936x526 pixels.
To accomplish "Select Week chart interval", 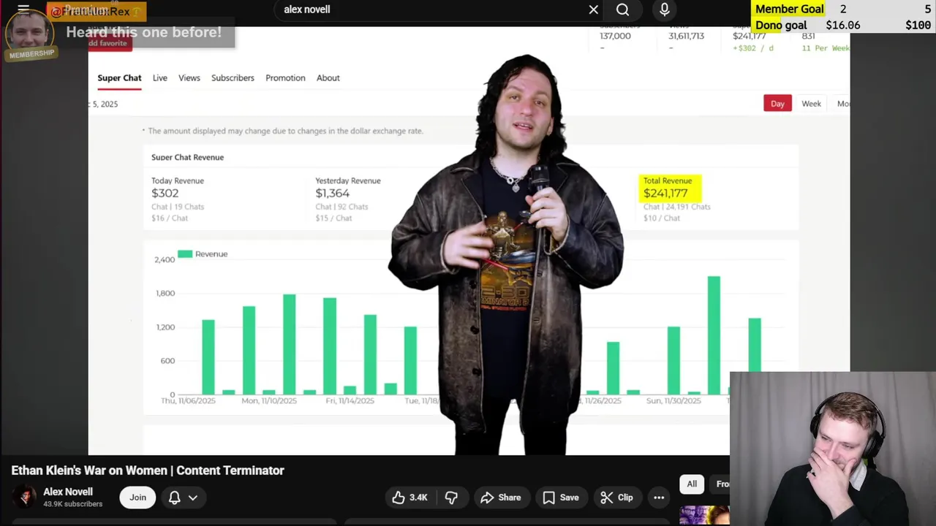I will tap(811, 104).
